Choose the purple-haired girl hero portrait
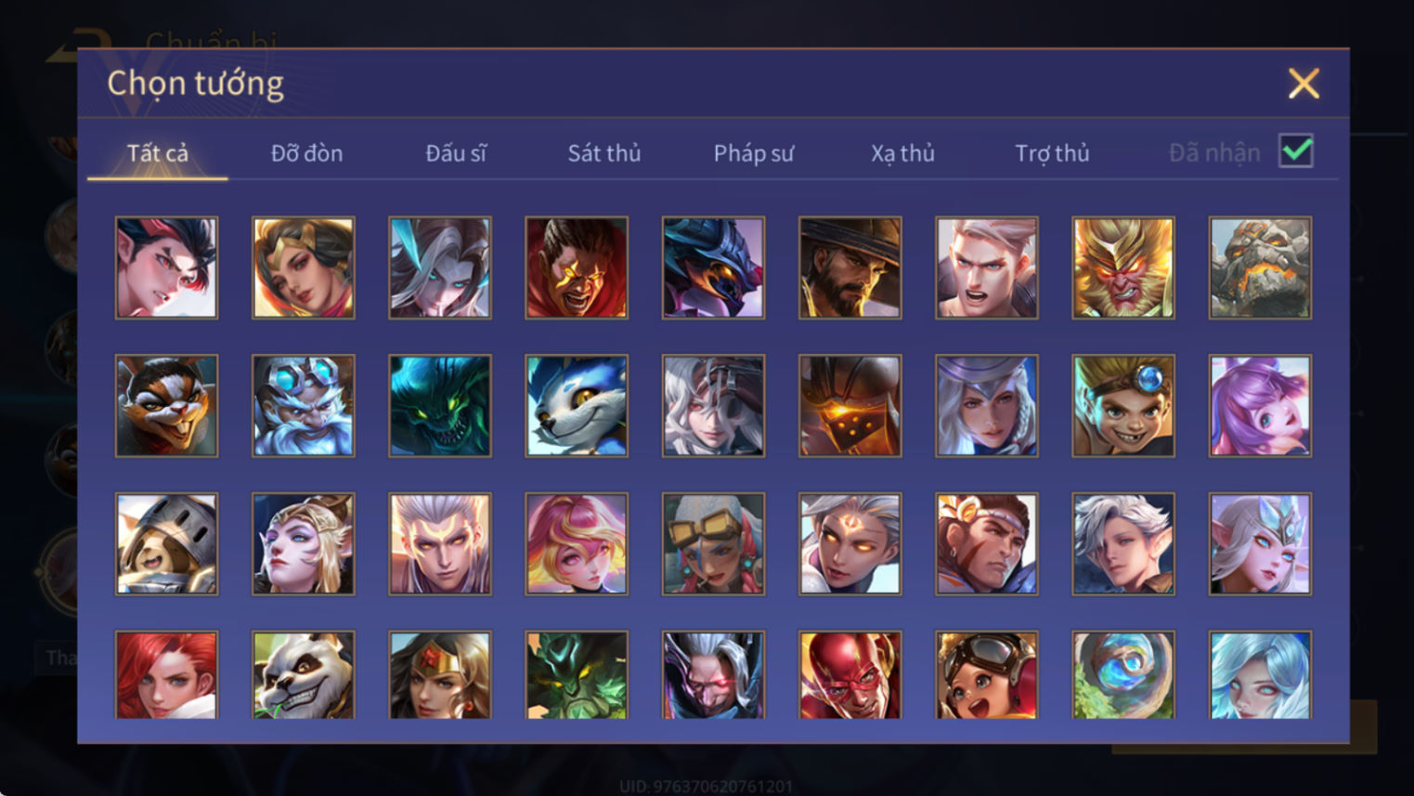 coord(1260,406)
